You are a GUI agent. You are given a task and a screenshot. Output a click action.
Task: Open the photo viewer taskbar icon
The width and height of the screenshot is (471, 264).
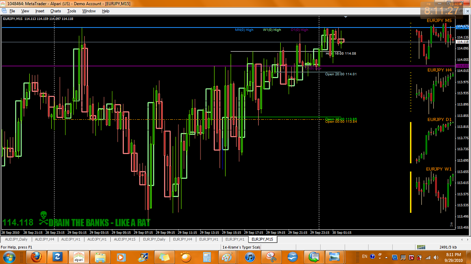pos(334,257)
